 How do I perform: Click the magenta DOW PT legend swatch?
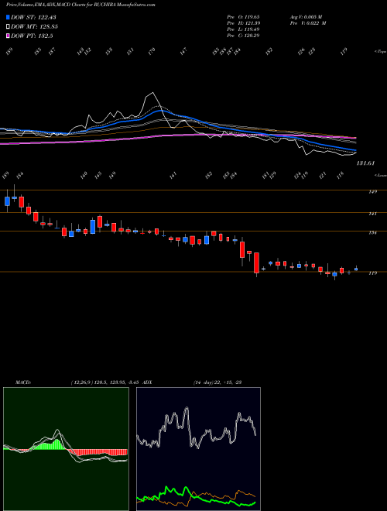pyautogui.click(x=8, y=36)
